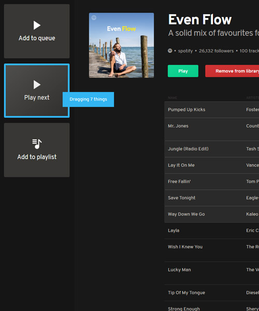
Task: Click the green Play button
Action: [x=183, y=71]
